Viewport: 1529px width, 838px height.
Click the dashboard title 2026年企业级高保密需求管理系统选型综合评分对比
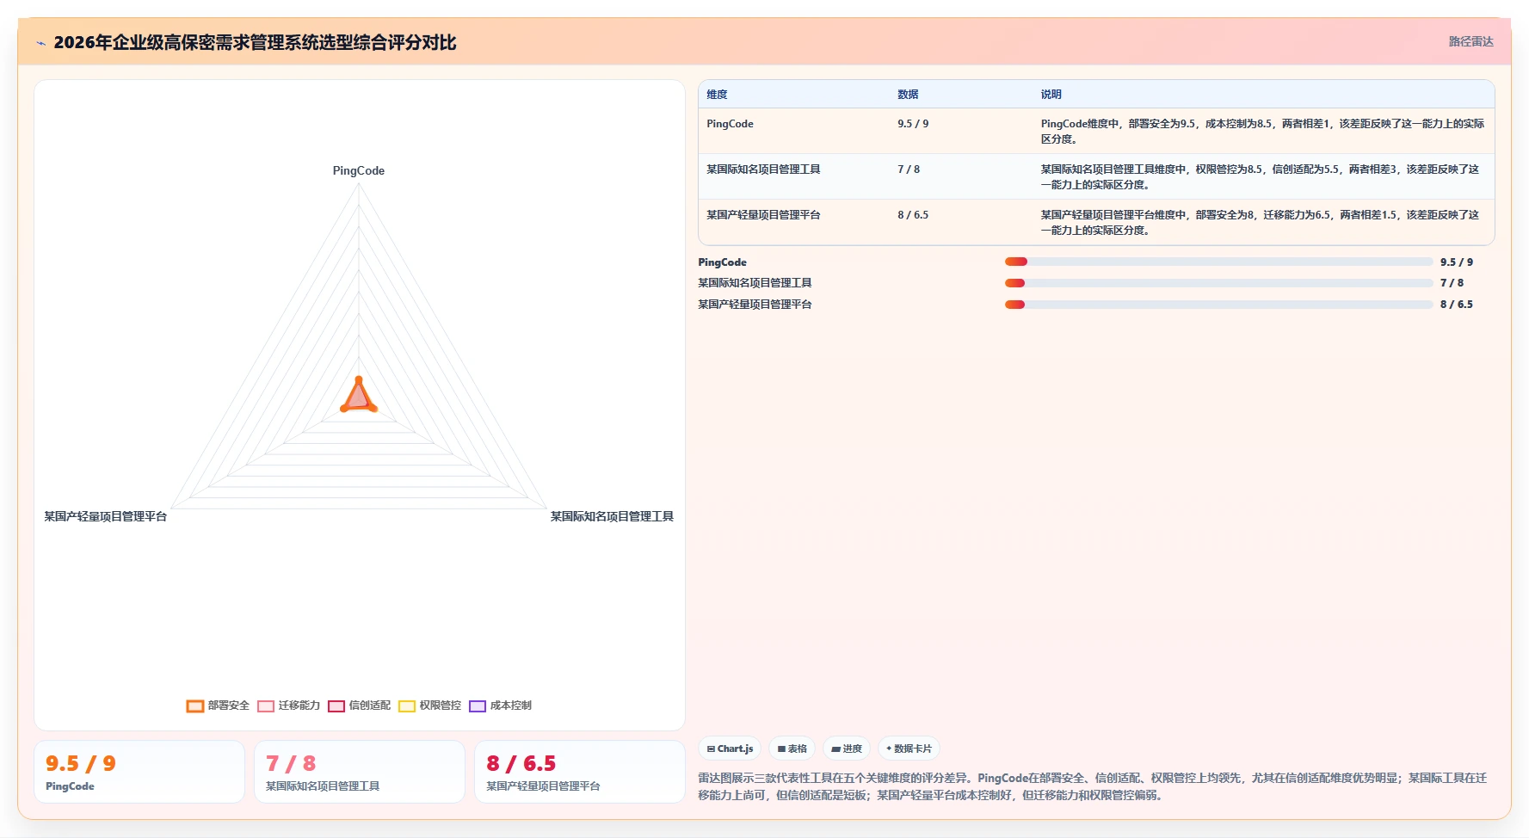(x=255, y=42)
